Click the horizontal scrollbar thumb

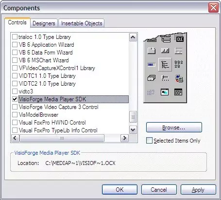point(62,138)
